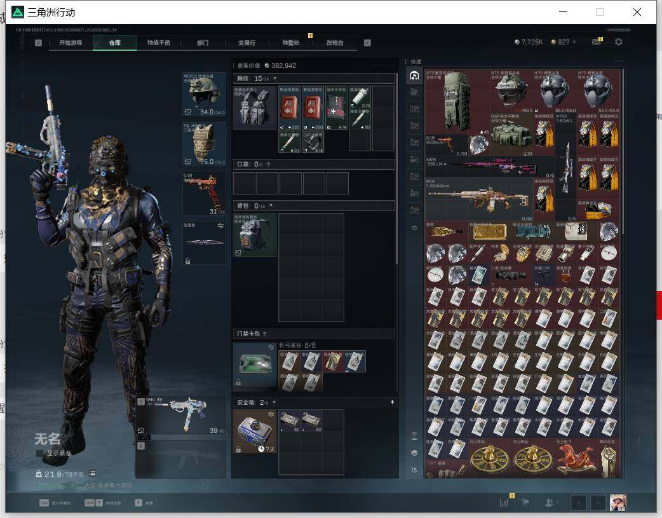Switch to the 特战干员 tab
Image resolution: width=662 pixels, height=518 pixels.
[159, 43]
